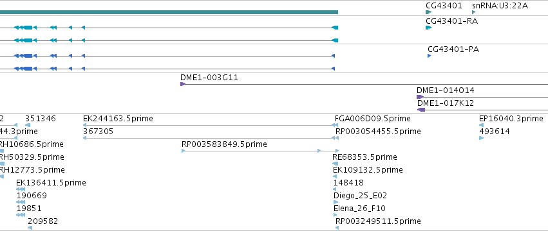Select the DME1-017K12 reverse arrow
Image resolution: width=548 pixels, height=231 pixels.
[x=421, y=110]
